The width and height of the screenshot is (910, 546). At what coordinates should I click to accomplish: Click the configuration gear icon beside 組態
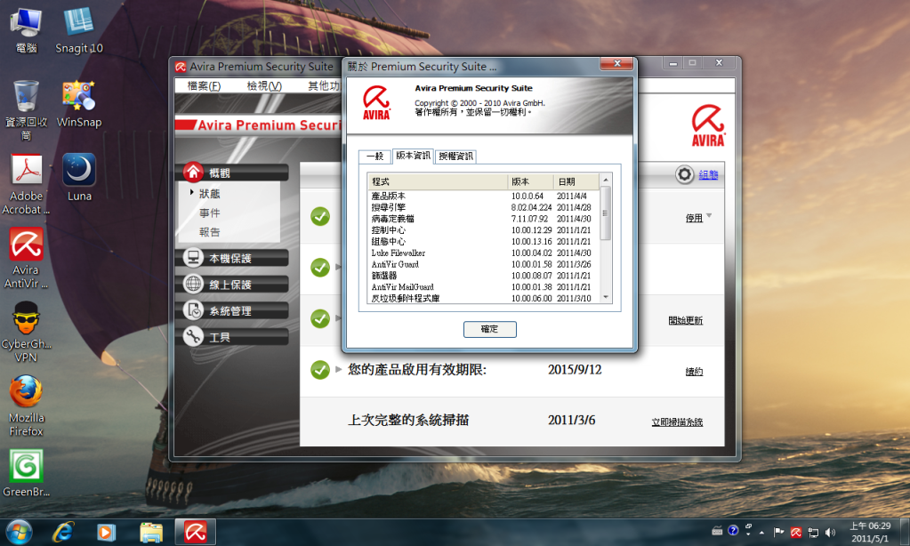tap(684, 174)
